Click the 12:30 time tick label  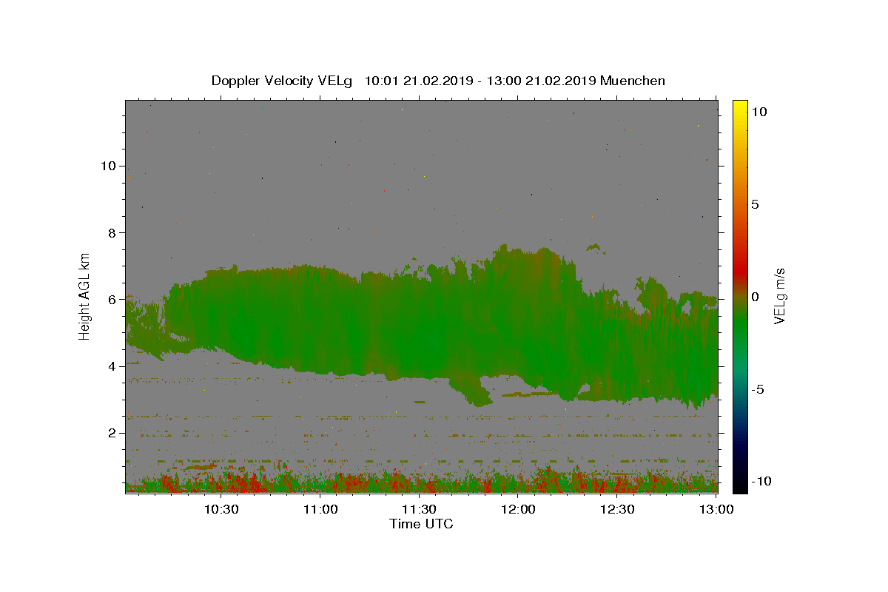[617, 509]
